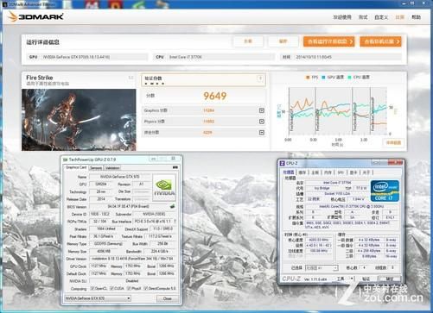The width and height of the screenshot is (433, 313).
Task: Click the help icon in the score header
Action: click(x=260, y=78)
